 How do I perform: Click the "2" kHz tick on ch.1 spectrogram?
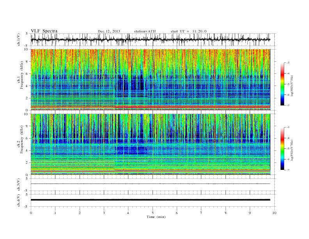27,98
